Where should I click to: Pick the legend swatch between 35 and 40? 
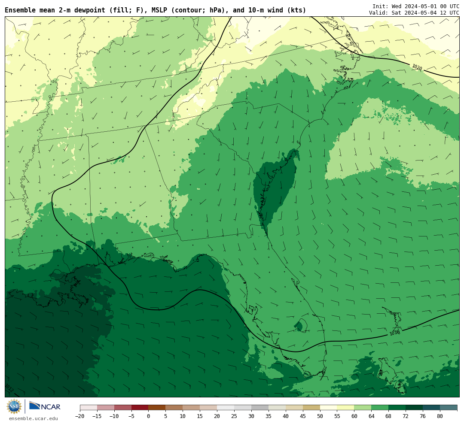tap(277, 408)
